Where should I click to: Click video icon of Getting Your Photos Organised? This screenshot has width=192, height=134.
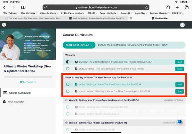(x=76, y=107)
